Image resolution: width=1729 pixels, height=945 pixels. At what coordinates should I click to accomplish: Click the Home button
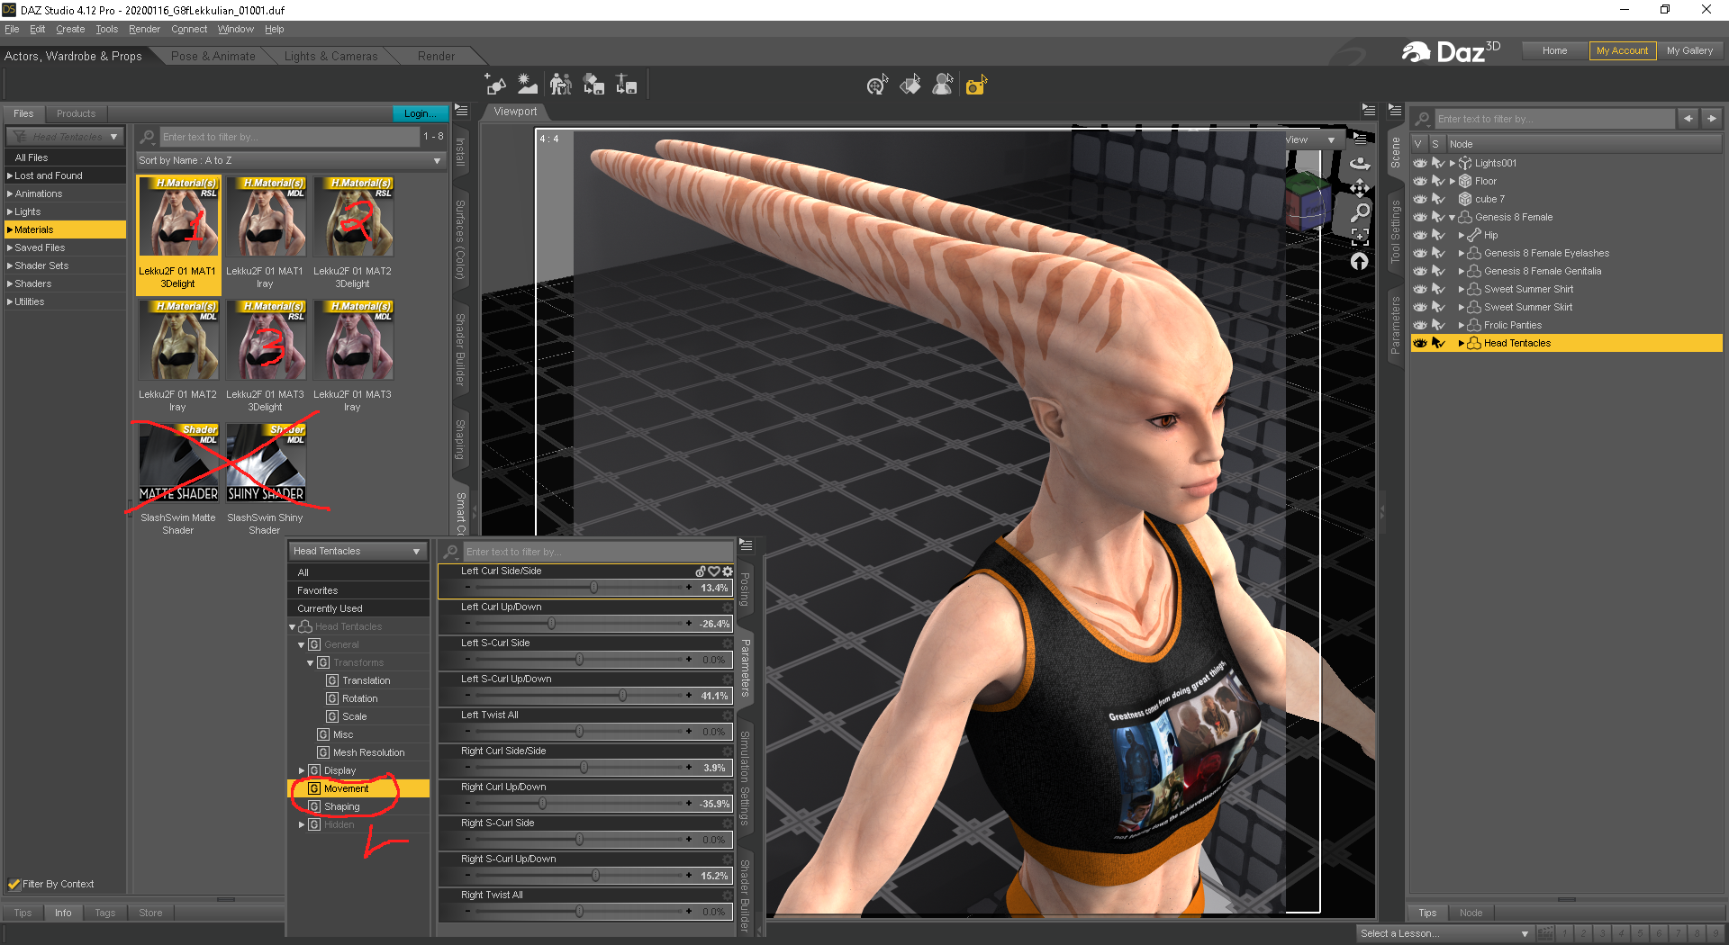[x=1554, y=50]
